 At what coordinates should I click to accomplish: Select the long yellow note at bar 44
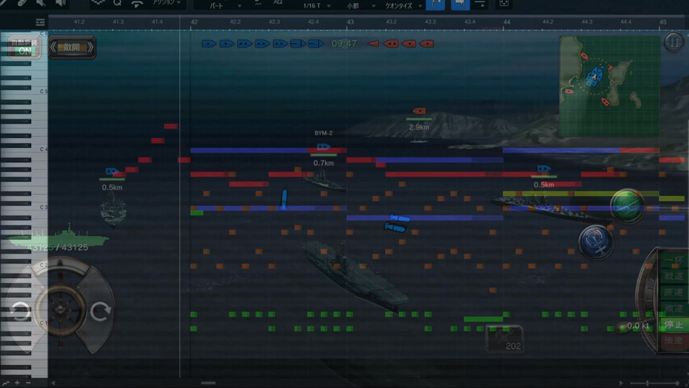[x=581, y=193]
